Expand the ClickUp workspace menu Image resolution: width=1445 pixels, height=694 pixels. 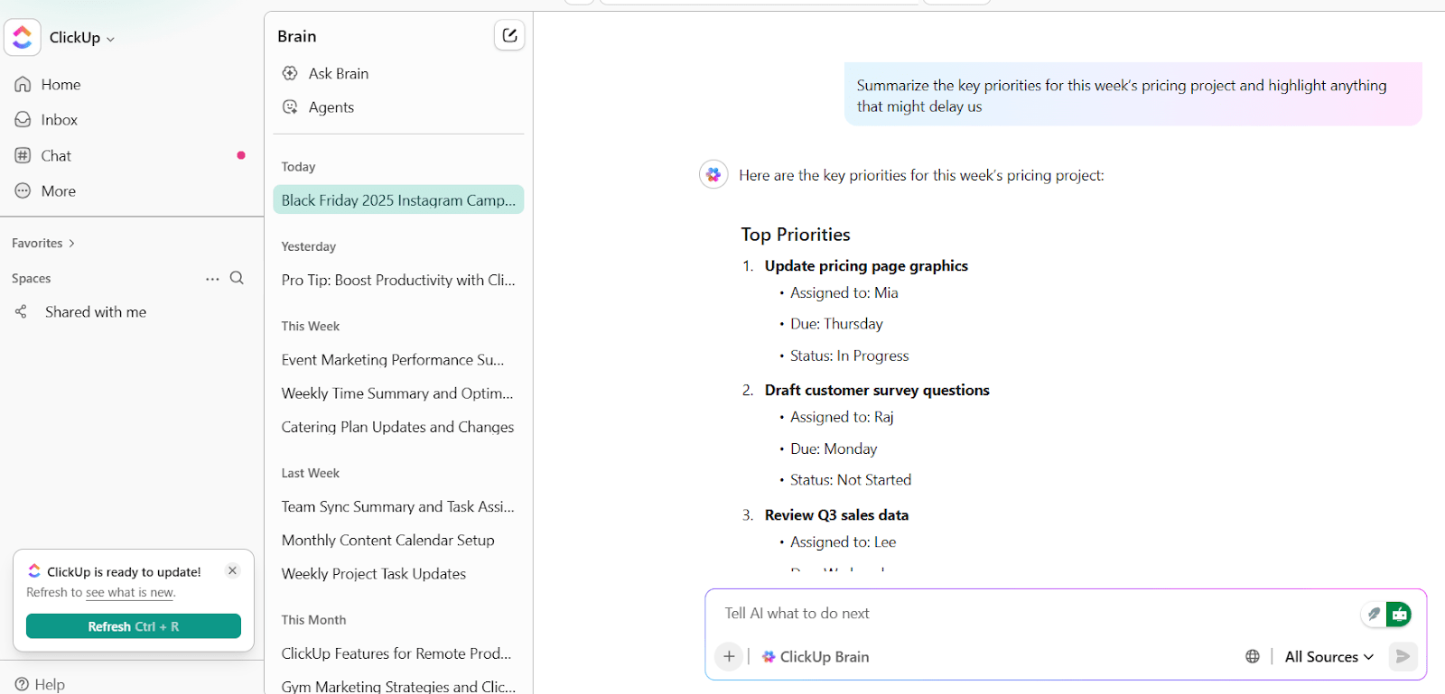coord(81,38)
